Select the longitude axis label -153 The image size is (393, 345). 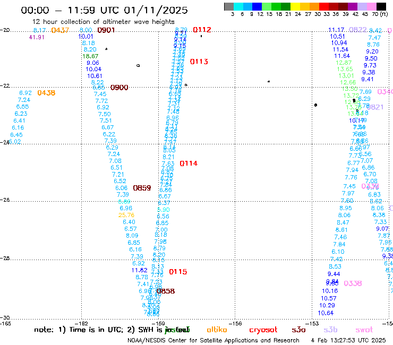pyautogui.click(x=312, y=323)
